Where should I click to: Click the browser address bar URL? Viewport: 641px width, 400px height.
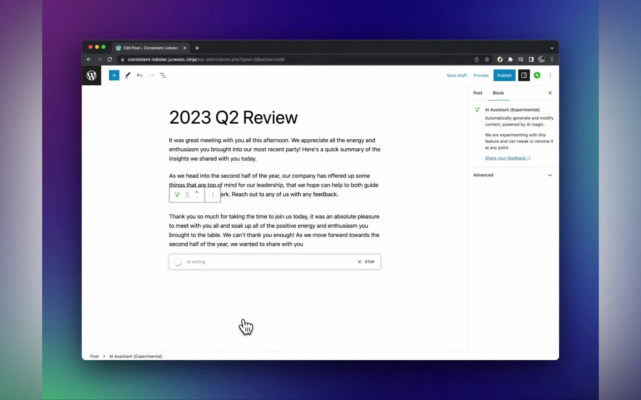coord(206,59)
